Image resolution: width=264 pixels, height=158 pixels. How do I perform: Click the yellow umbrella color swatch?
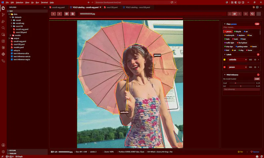(x=224, y=60)
